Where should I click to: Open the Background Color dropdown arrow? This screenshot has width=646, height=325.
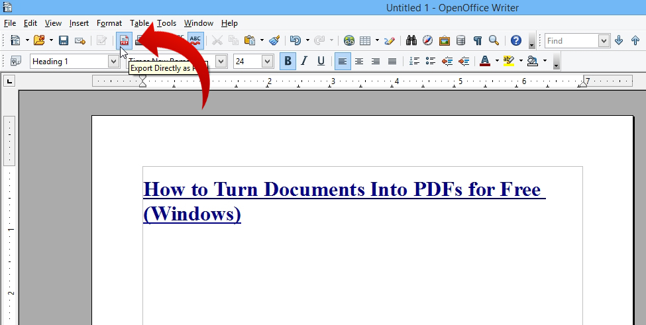pyautogui.click(x=545, y=61)
